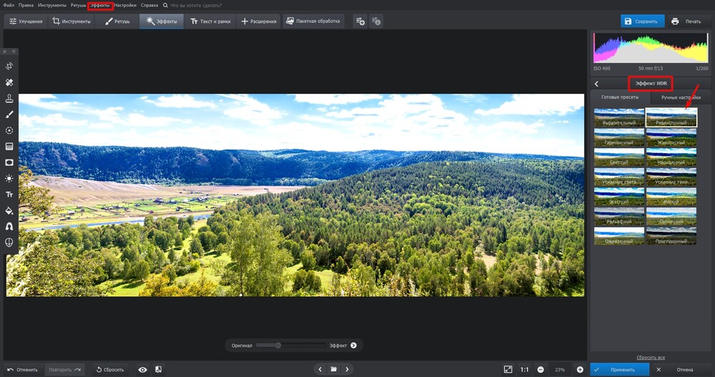The height and width of the screenshot is (377, 715).
Task: Apply the Жесткий HDR preset
Action: (619, 197)
